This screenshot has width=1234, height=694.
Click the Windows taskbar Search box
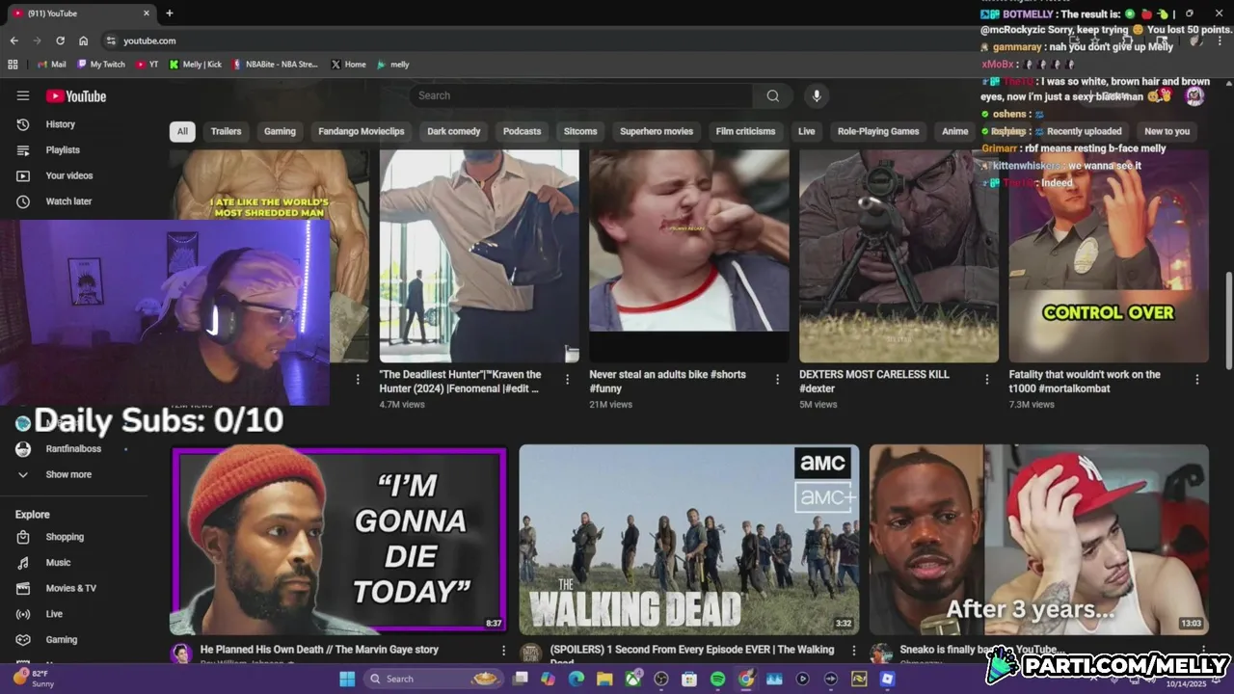point(434,679)
